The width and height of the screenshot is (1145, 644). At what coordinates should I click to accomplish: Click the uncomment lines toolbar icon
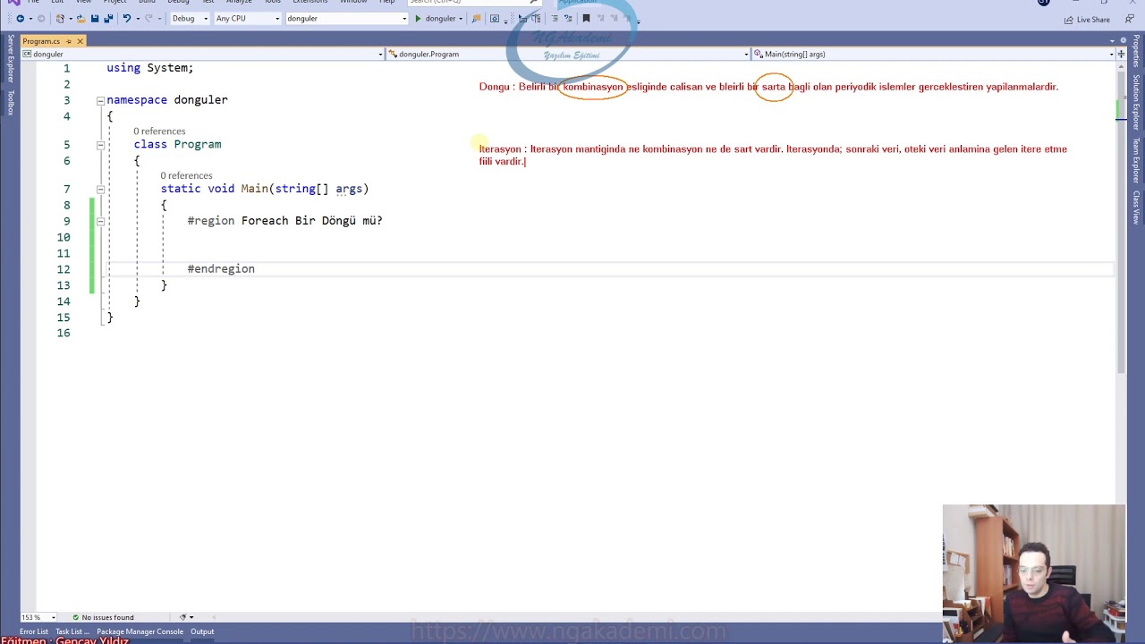click(568, 19)
